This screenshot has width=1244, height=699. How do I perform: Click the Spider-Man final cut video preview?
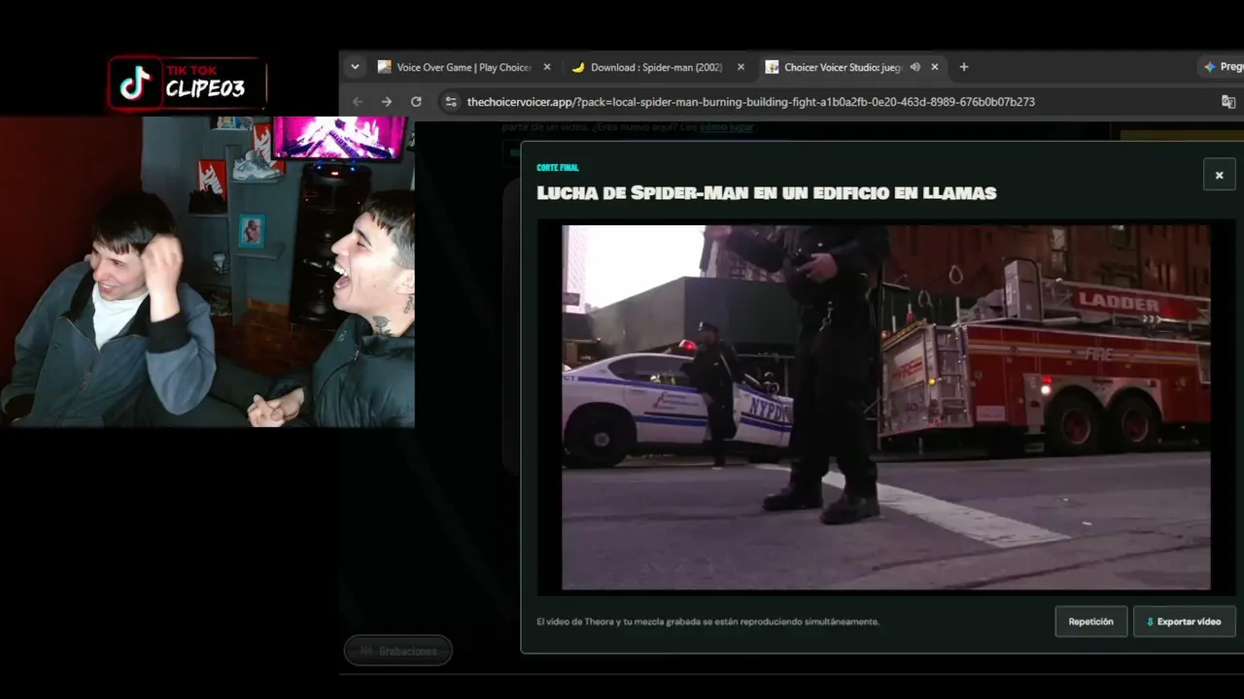[x=886, y=408]
